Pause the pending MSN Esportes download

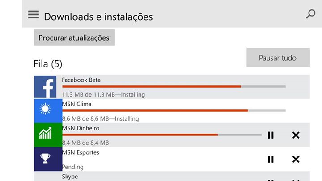(271, 159)
